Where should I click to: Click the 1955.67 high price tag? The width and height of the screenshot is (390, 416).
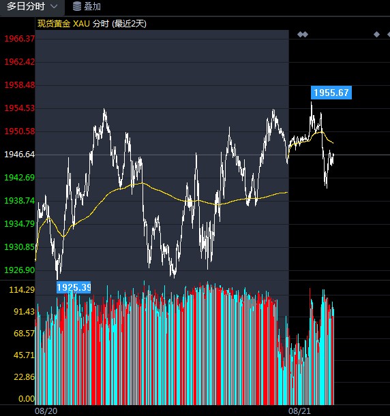coord(331,93)
